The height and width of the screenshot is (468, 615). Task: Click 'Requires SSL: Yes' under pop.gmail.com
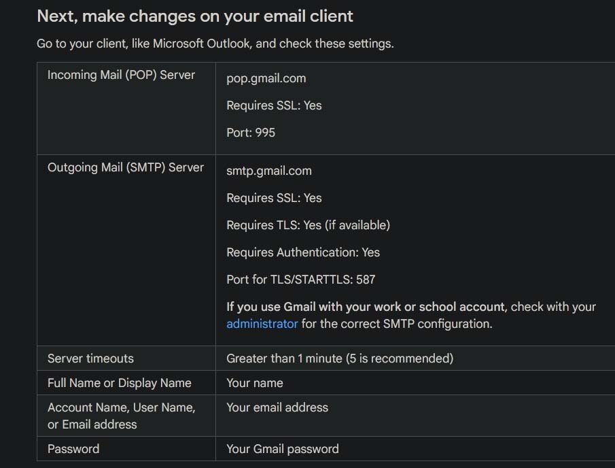point(274,105)
